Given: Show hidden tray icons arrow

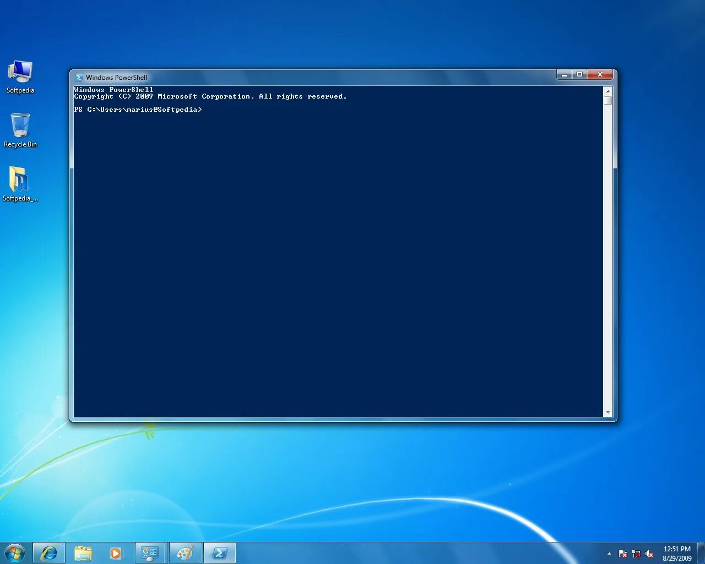Looking at the screenshot, I should (x=609, y=554).
